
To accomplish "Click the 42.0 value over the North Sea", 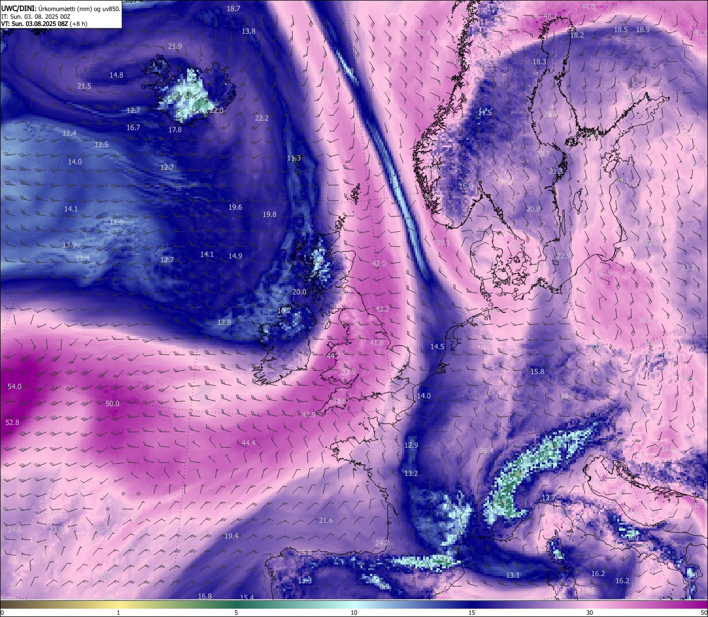I will pos(379,263).
